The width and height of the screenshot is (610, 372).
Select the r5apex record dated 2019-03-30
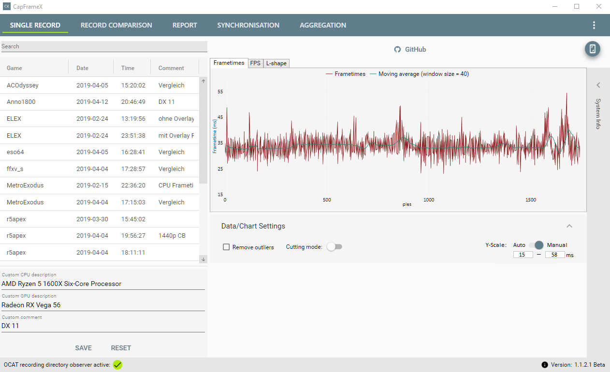point(100,219)
